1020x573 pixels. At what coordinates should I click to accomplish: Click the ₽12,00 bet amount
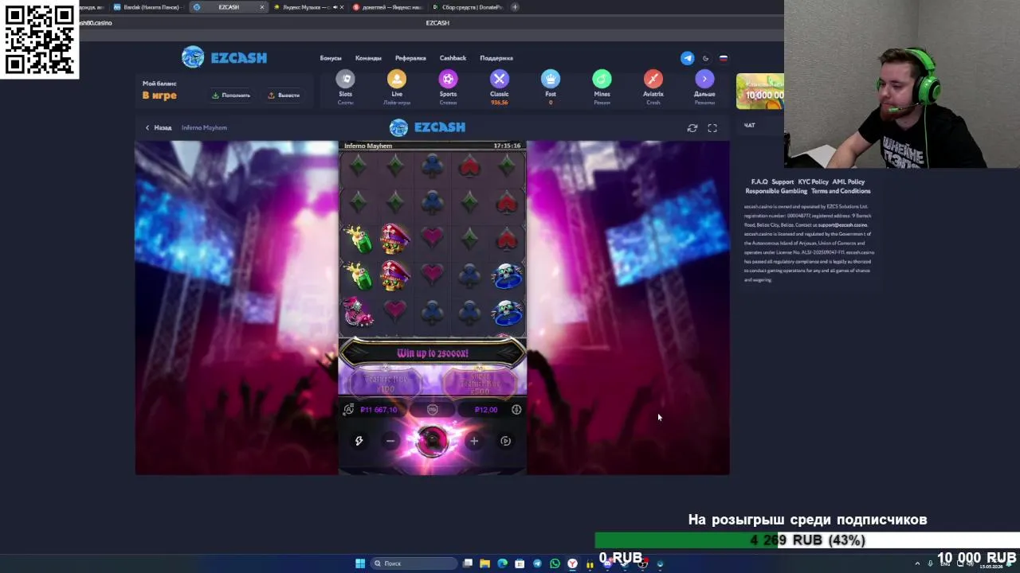[486, 410]
